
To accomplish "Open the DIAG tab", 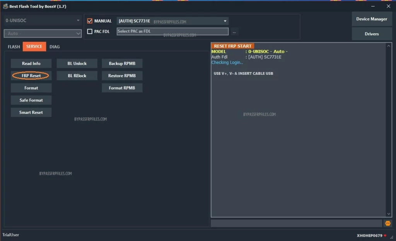I will (55, 46).
